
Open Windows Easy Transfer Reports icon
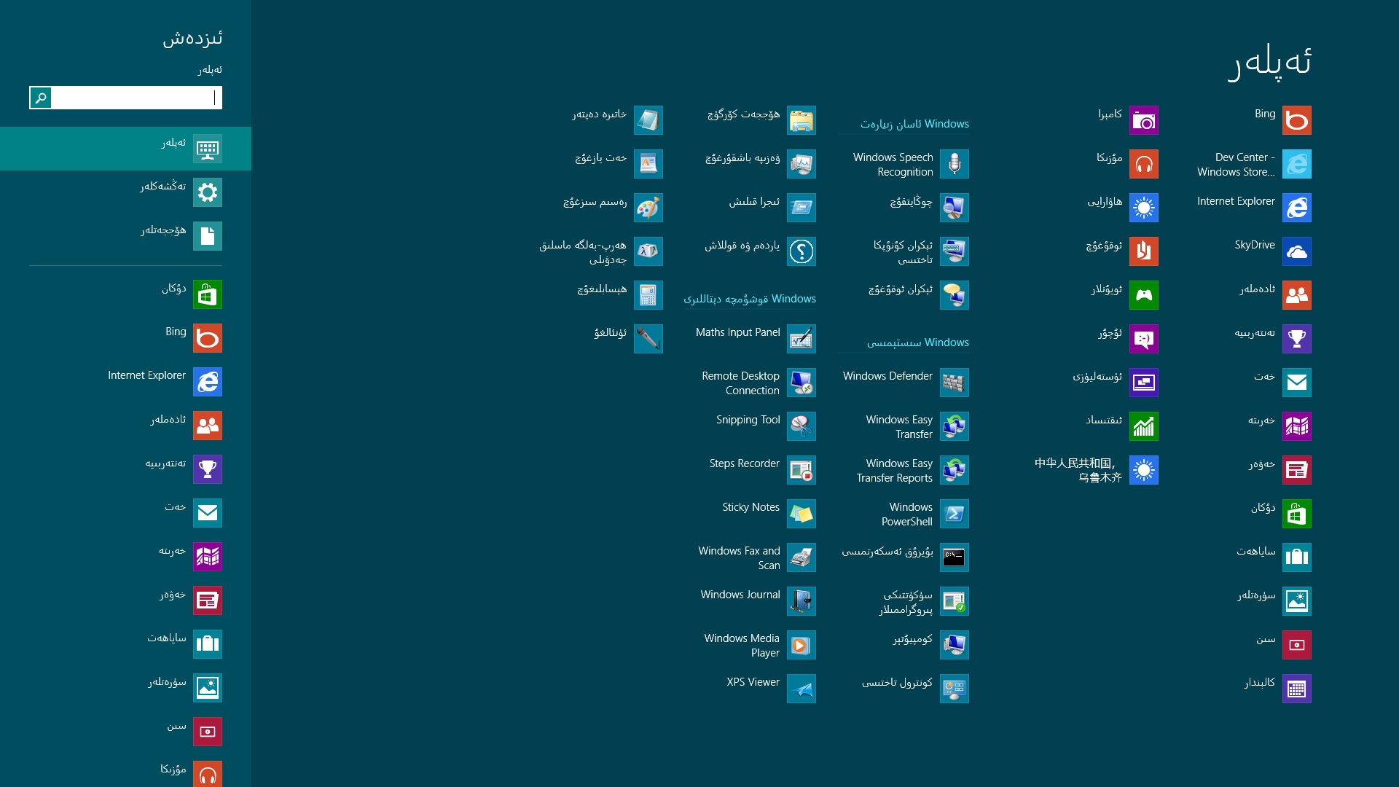pyautogui.click(x=955, y=470)
